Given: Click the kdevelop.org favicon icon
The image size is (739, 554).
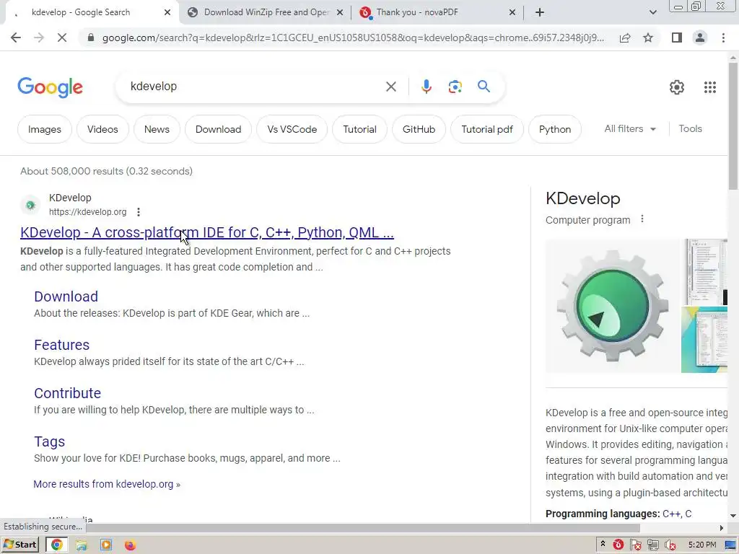Looking at the screenshot, I should tap(30, 205).
